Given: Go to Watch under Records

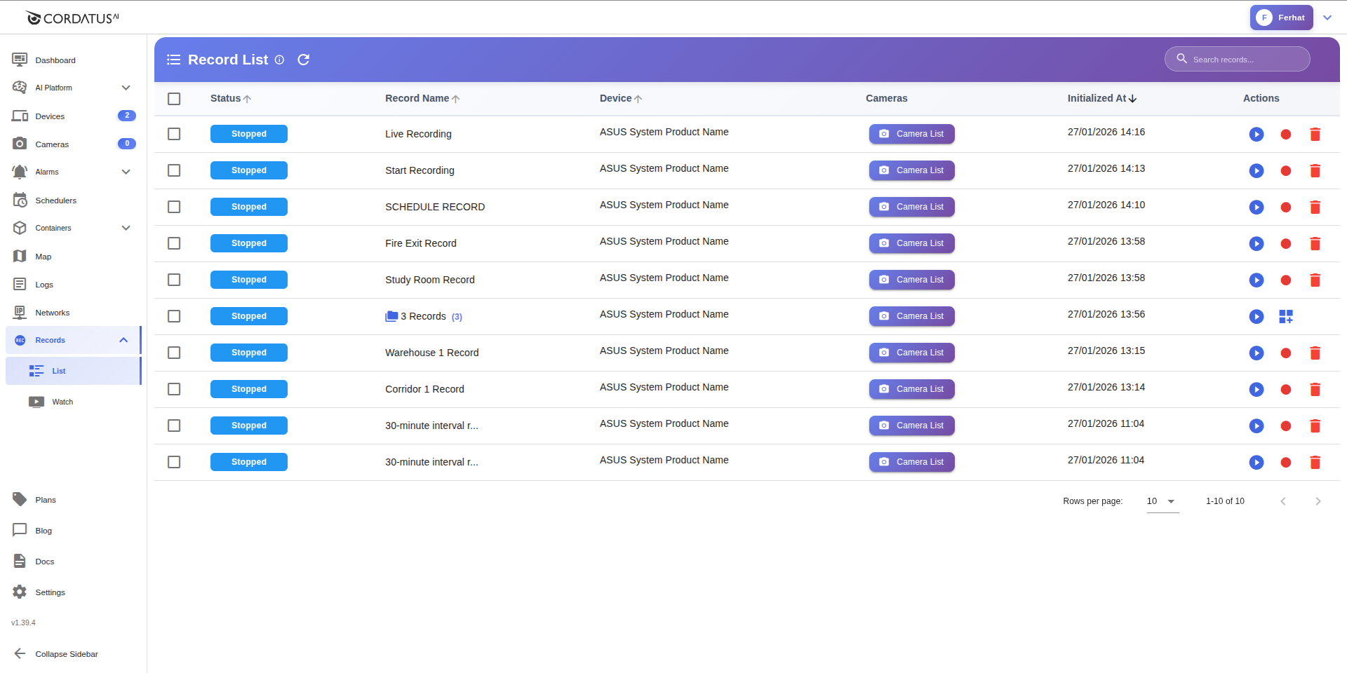Looking at the screenshot, I should (62, 402).
